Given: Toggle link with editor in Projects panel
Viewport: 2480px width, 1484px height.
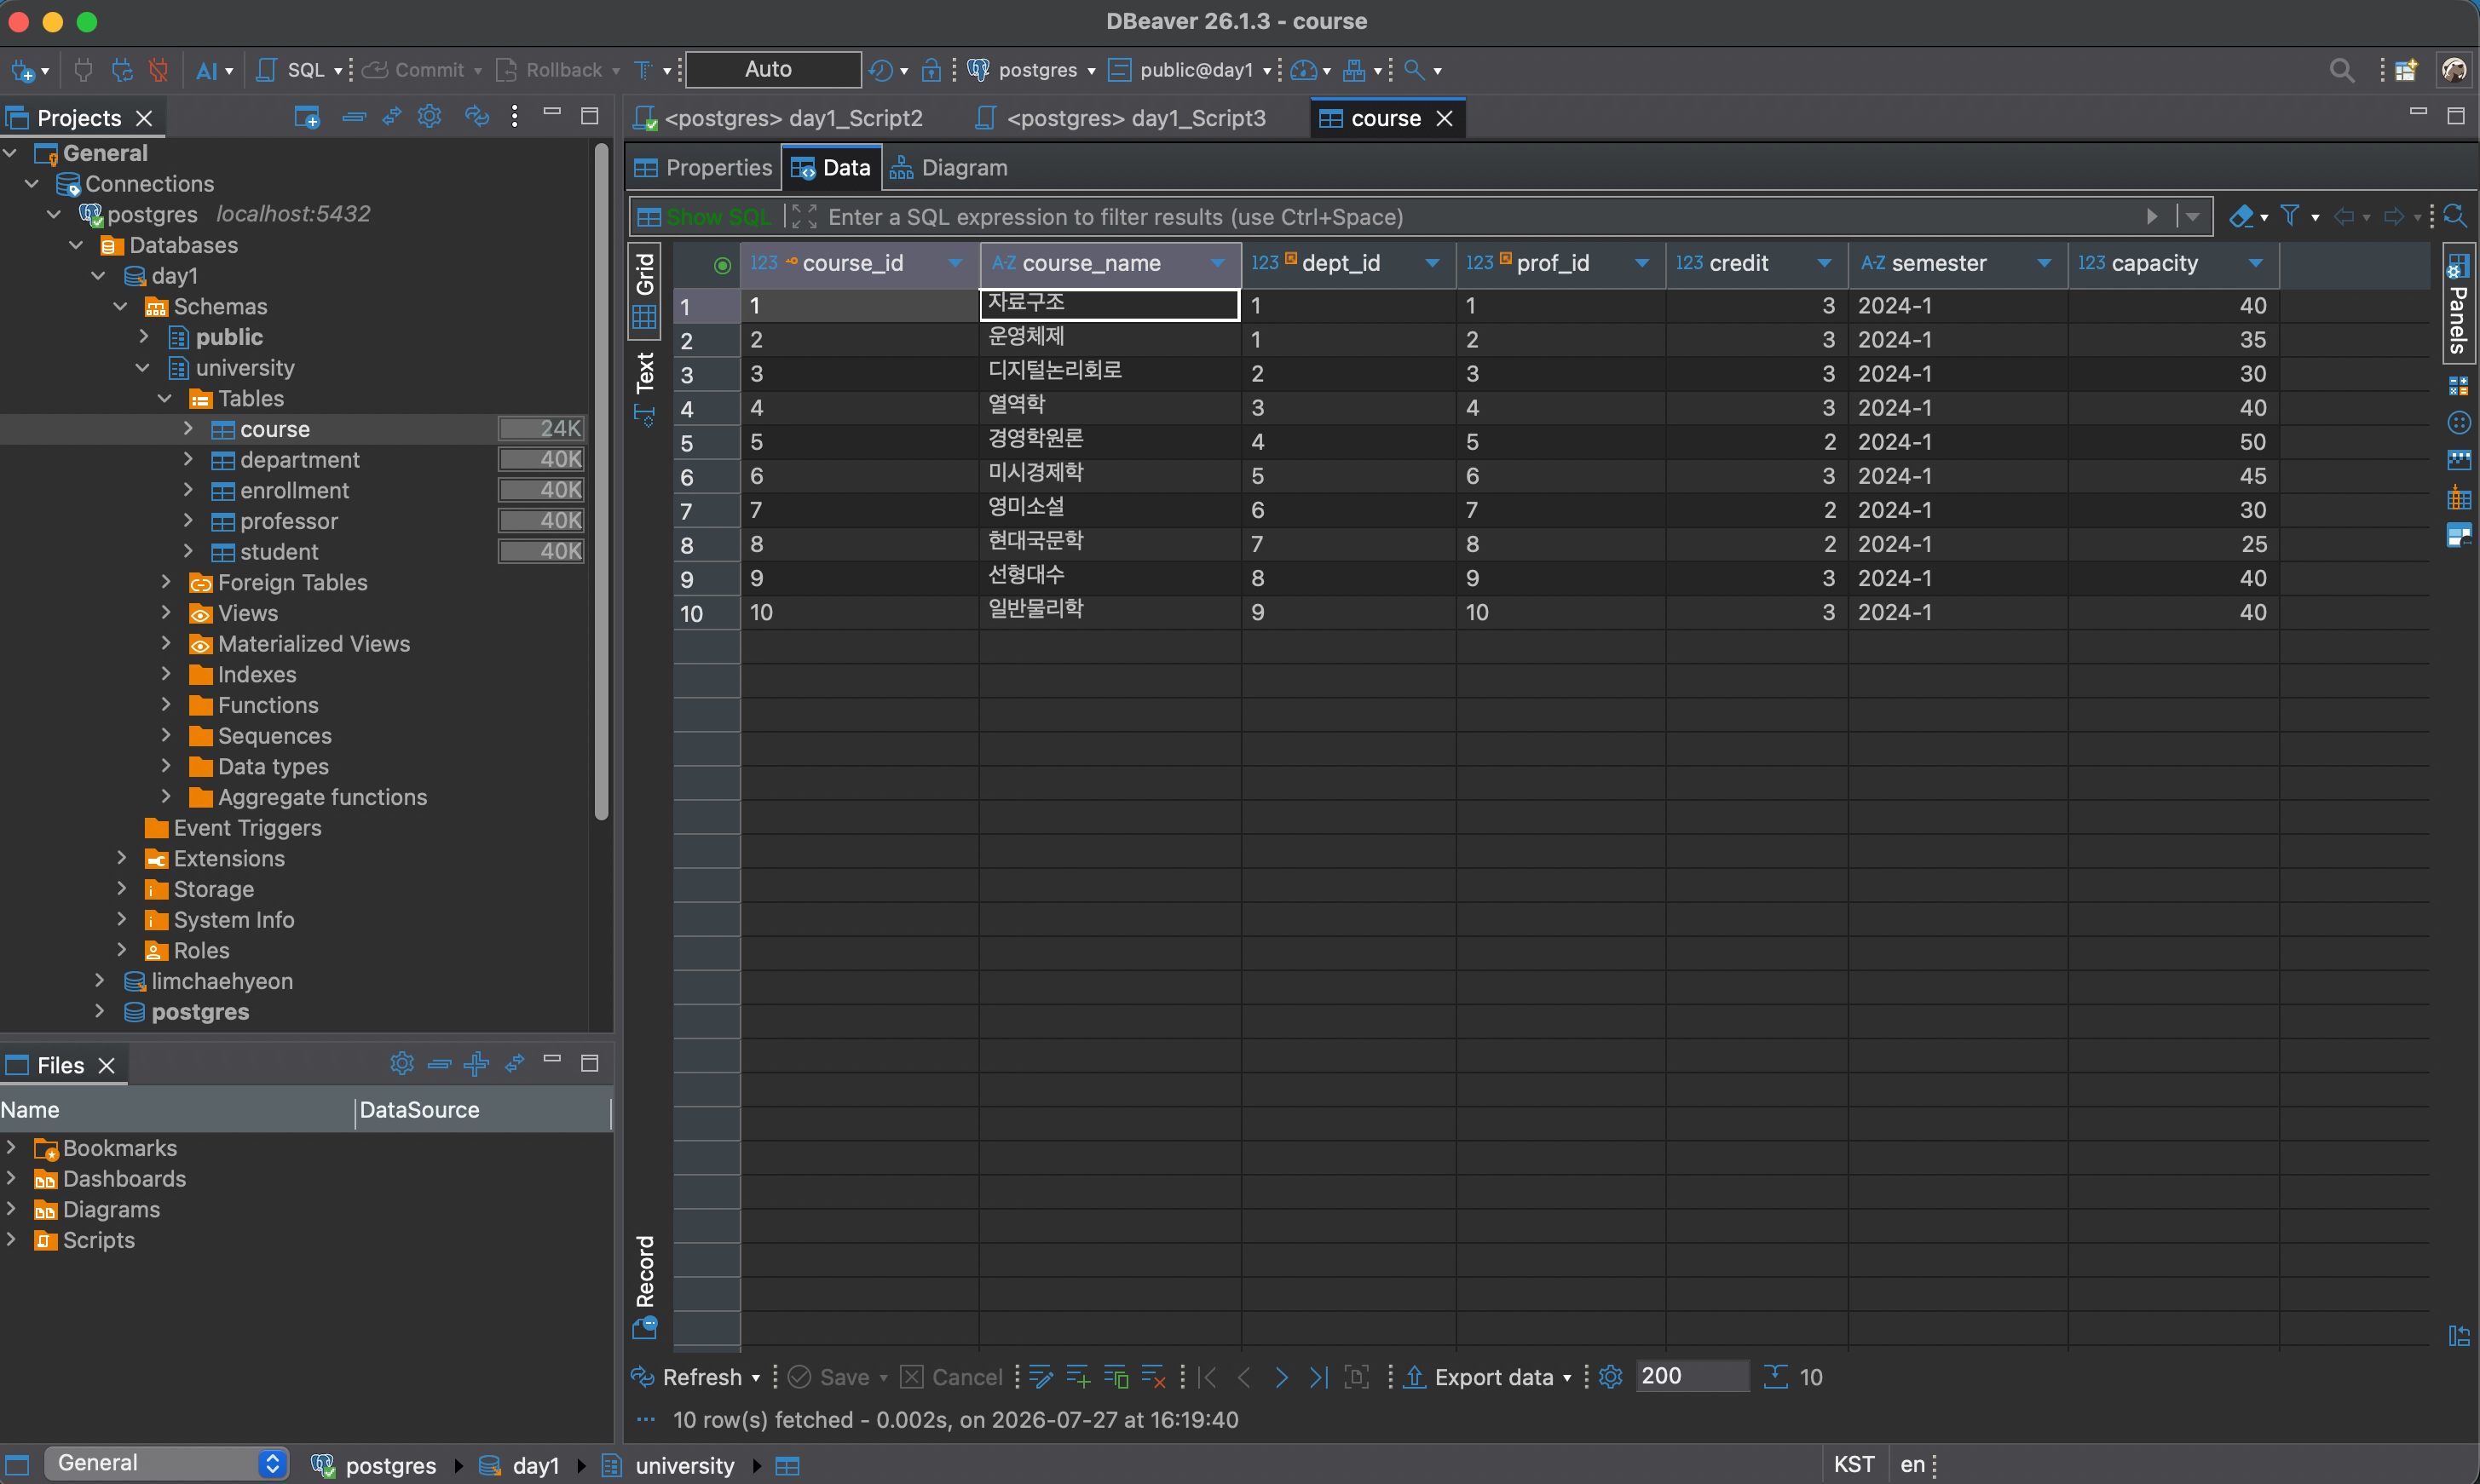Looking at the screenshot, I should (x=392, y=117).
